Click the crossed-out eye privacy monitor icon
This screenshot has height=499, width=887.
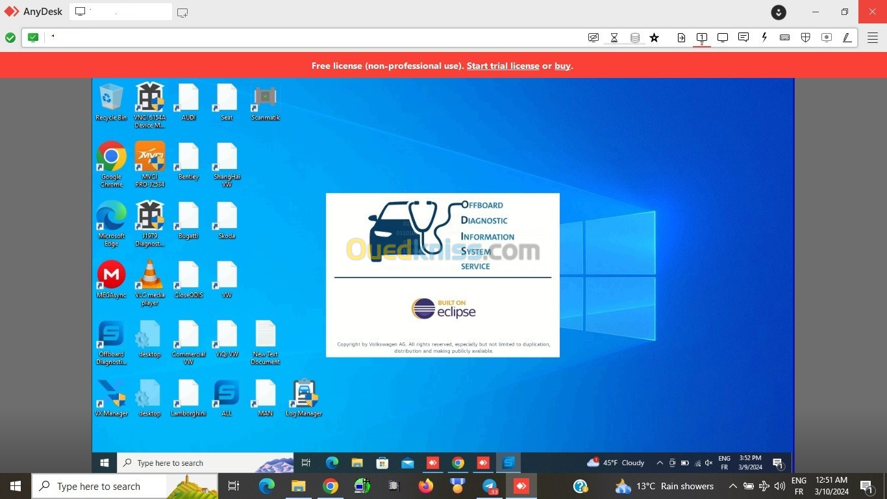(x=593, y=38)
